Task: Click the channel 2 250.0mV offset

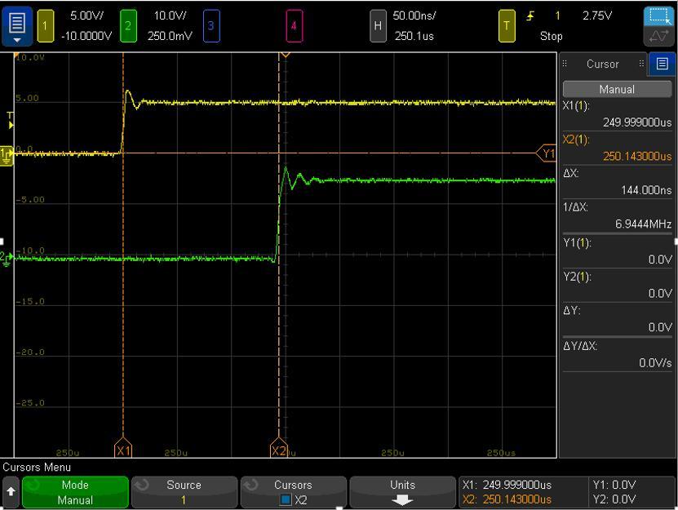Action: point(170,36)
